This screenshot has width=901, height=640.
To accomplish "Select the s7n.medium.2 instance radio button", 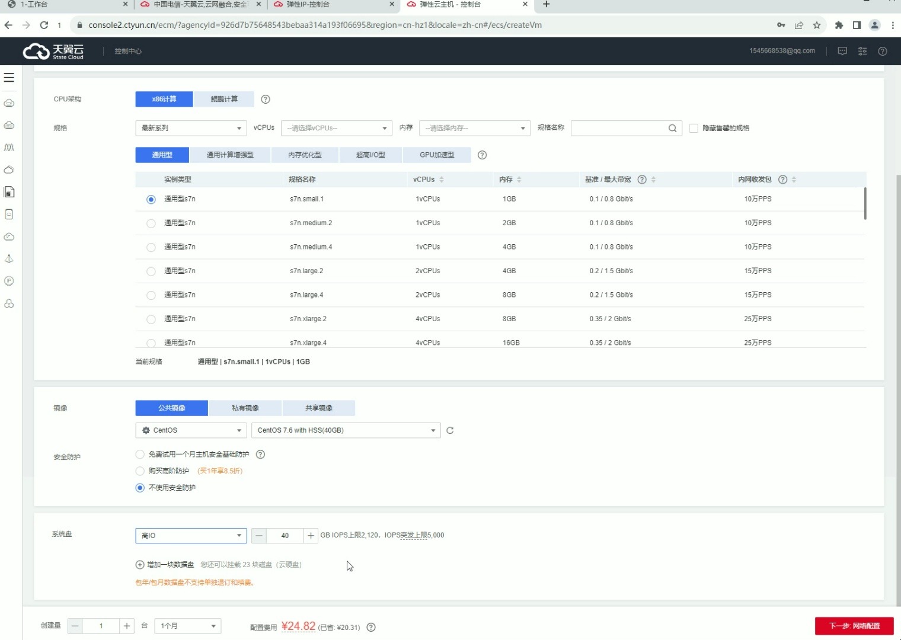I will (x=151, y=223).
